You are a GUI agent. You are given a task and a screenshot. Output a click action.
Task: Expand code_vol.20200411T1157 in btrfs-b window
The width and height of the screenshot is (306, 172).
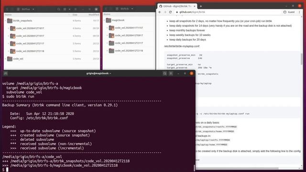pos(107,28)
